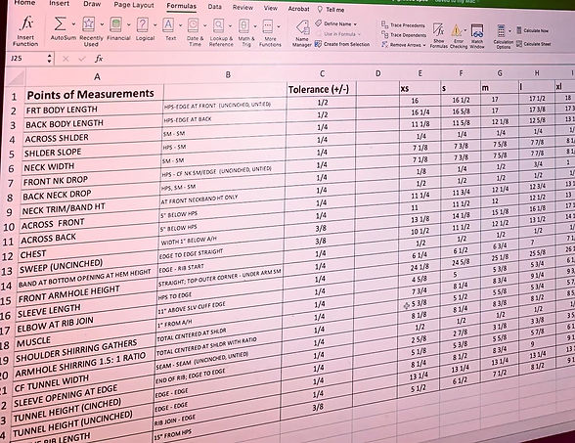Screen dimensions: 575x443
Task: Open the Insert Function dialog
Action: click(x=25, y=31)
